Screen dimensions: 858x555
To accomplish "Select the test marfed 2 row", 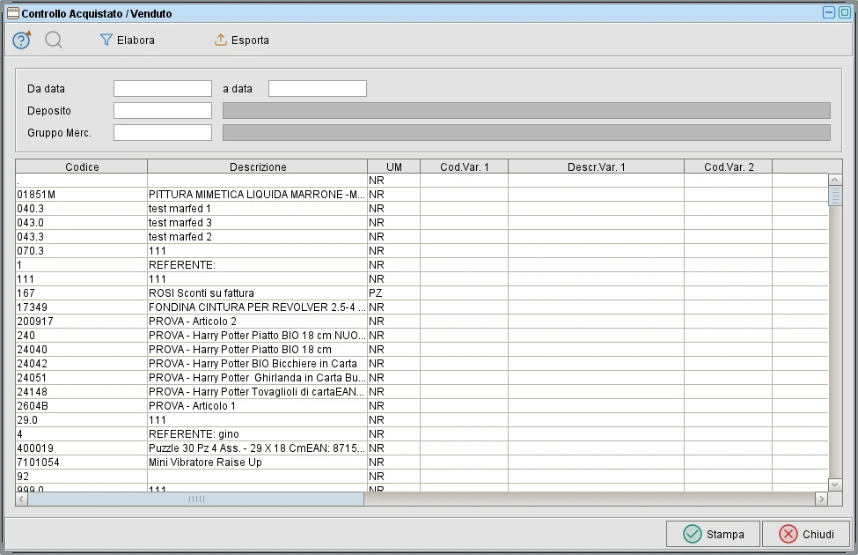I will click(422, 237).
